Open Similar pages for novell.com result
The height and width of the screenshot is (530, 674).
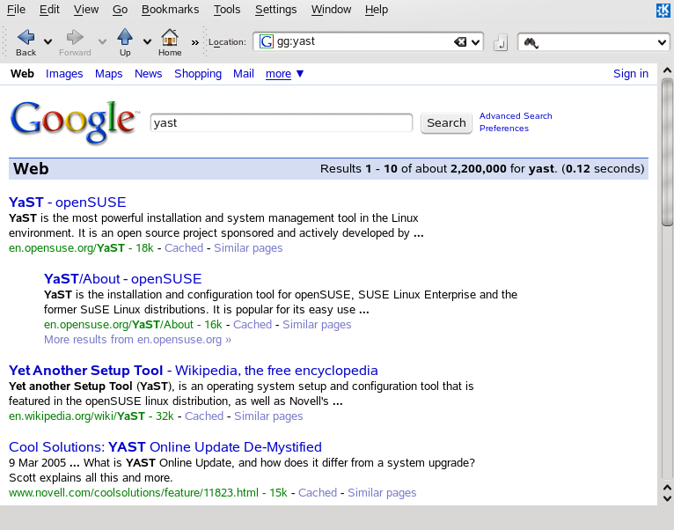pyautogui.click(x=382, y=492)
